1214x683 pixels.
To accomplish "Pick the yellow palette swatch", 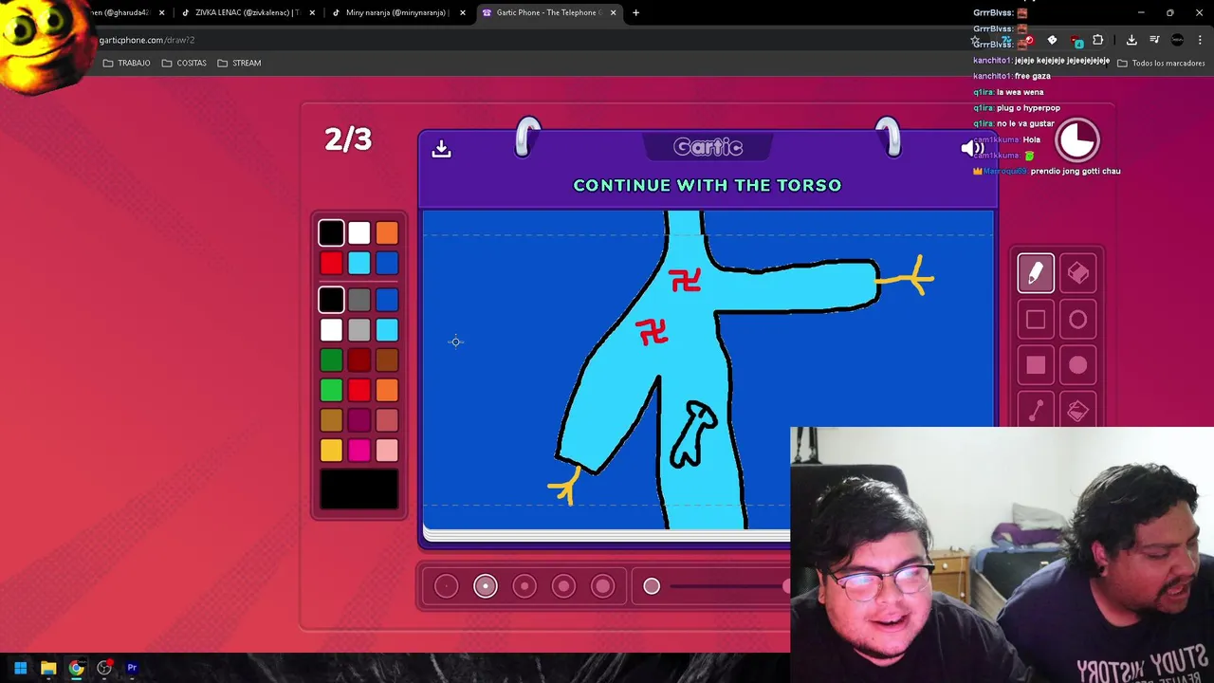I will click(331, 450).
